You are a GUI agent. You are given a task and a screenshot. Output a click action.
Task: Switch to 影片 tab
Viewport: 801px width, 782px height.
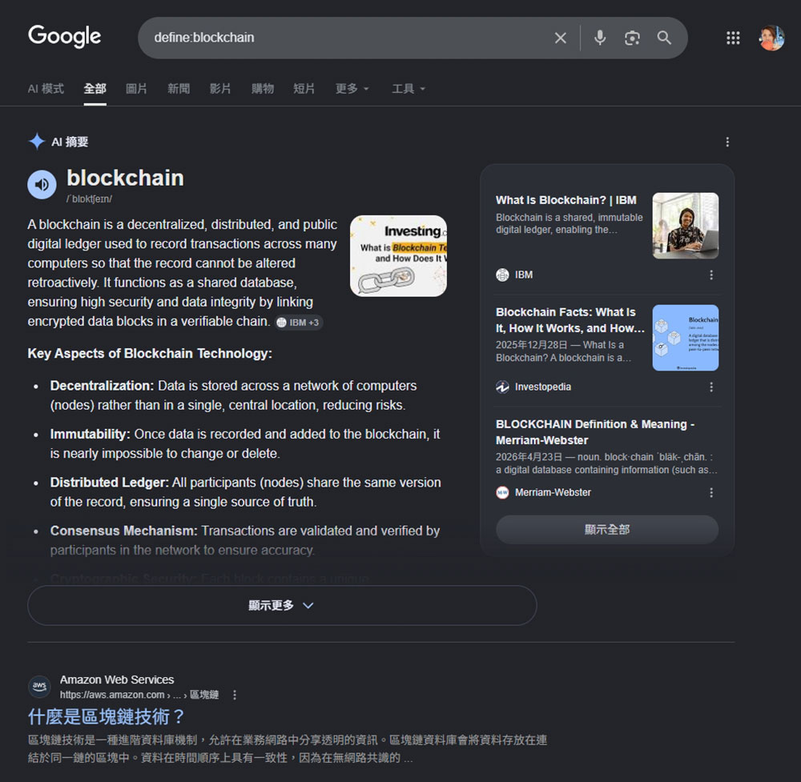coord(220,89)
